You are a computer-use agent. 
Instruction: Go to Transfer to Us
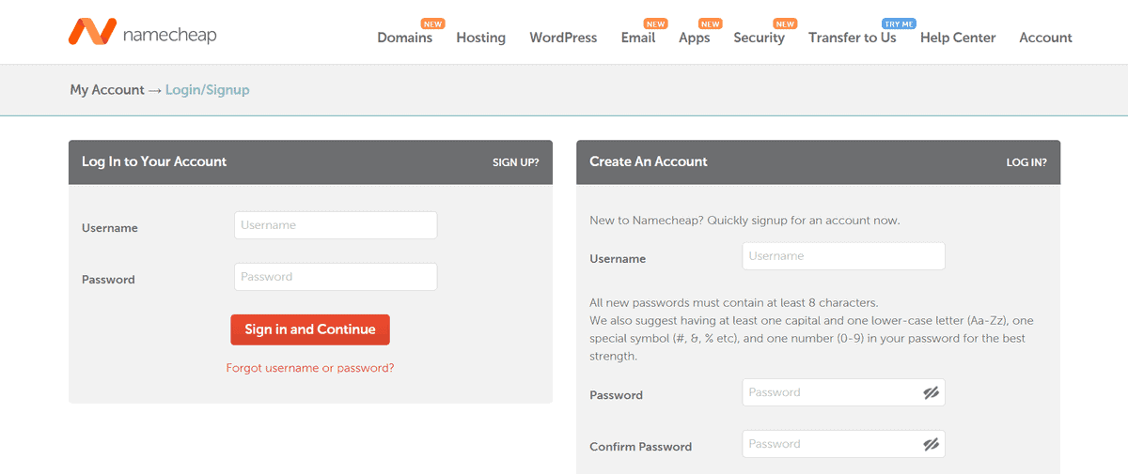pos(853,38)
